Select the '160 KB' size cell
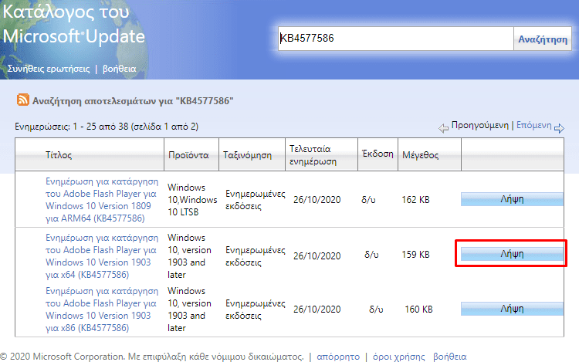579x362 pixels. tap(418, 309)
